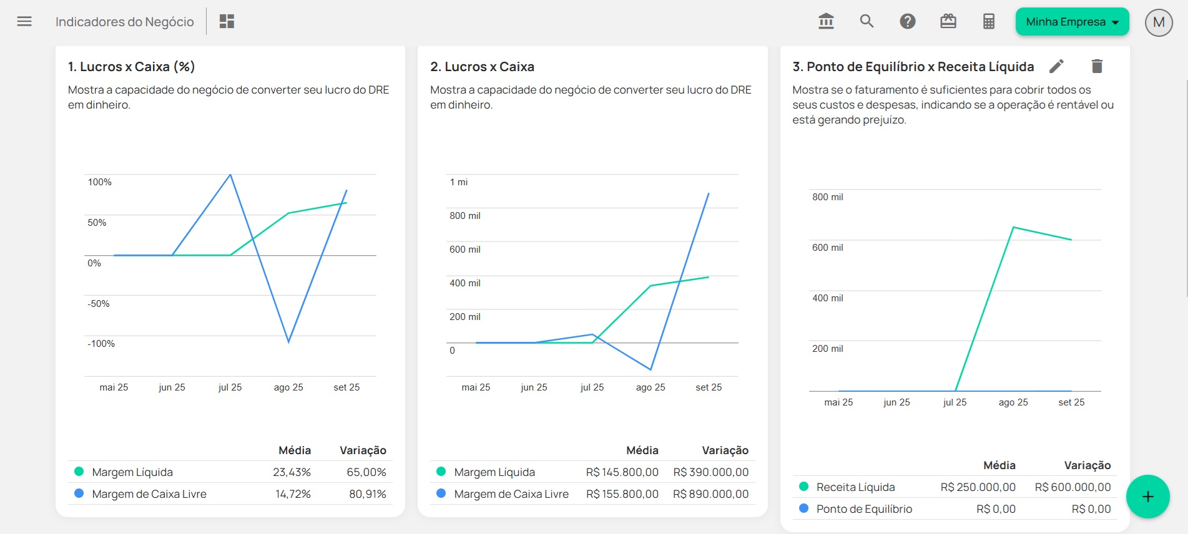Delete the Ponto de Equilíbrio chart card
This screenshot has height=534, width=1188.
pyautogui.click(x=1097, y=66)
